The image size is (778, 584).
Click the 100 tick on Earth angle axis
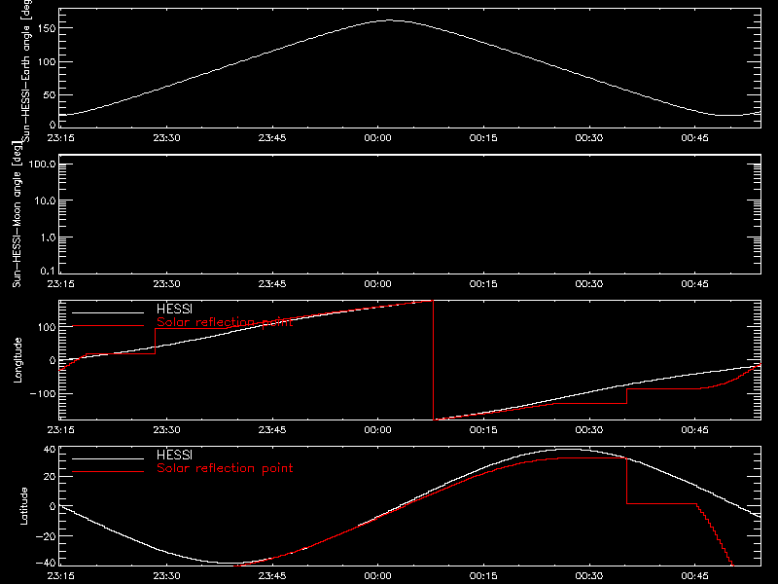(47, 62)
